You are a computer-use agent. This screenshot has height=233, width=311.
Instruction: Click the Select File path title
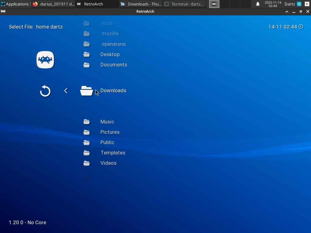click(x=36, y=27)
